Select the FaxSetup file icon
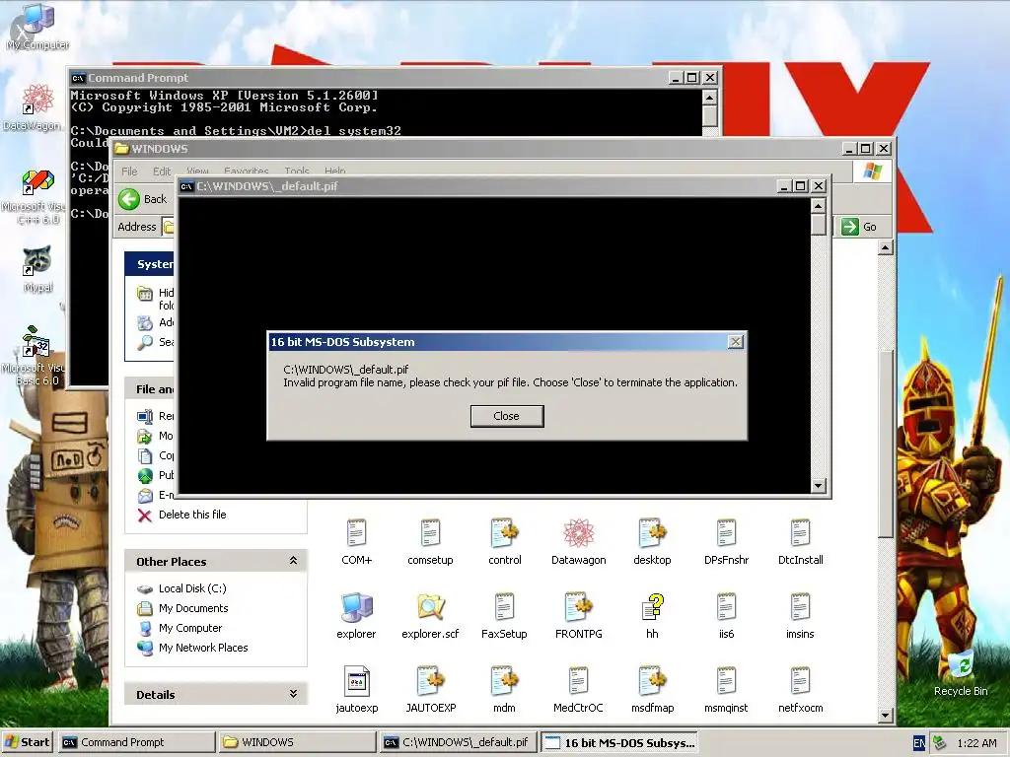Image resolution: width=1010 pixels, height=757 pixels. [x=504, y=616]
